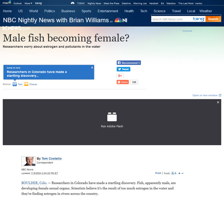Go to the Health navigation tab

click(x=129, y=11)
